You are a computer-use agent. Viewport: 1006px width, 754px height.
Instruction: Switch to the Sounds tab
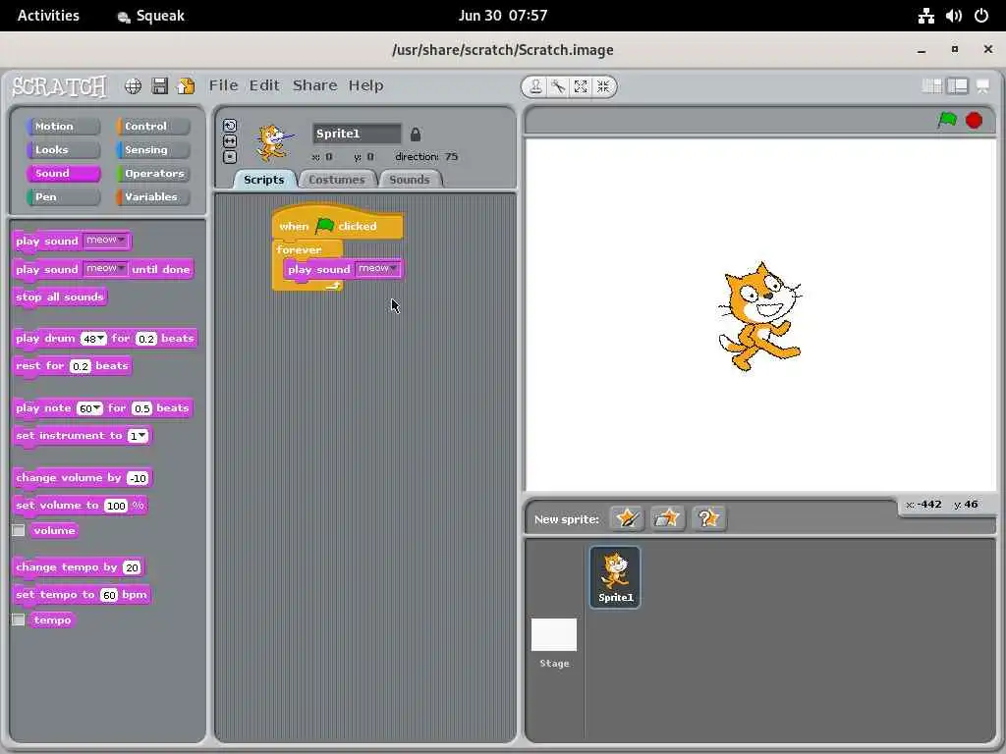pyautogui.click(x=410, y=180)
